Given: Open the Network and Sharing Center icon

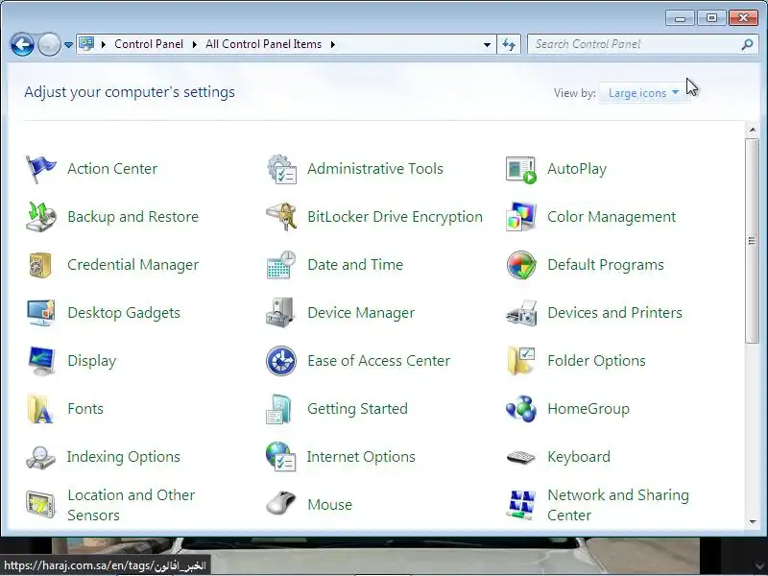Looking at the screenshot, I should 520,505.
